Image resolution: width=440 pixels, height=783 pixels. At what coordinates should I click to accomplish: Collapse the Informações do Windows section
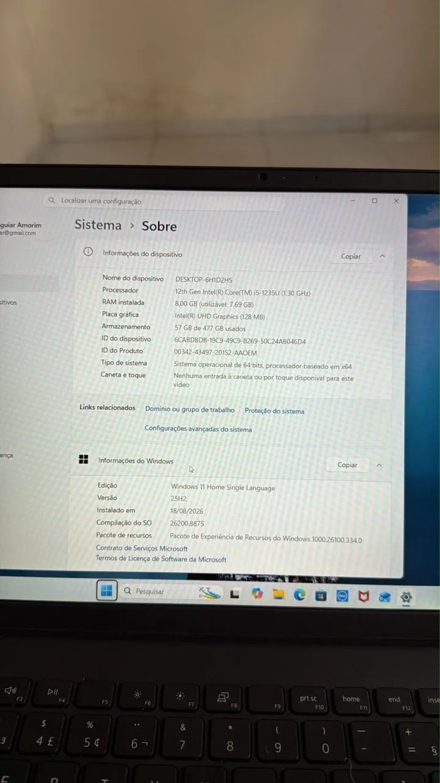[379, 465]
